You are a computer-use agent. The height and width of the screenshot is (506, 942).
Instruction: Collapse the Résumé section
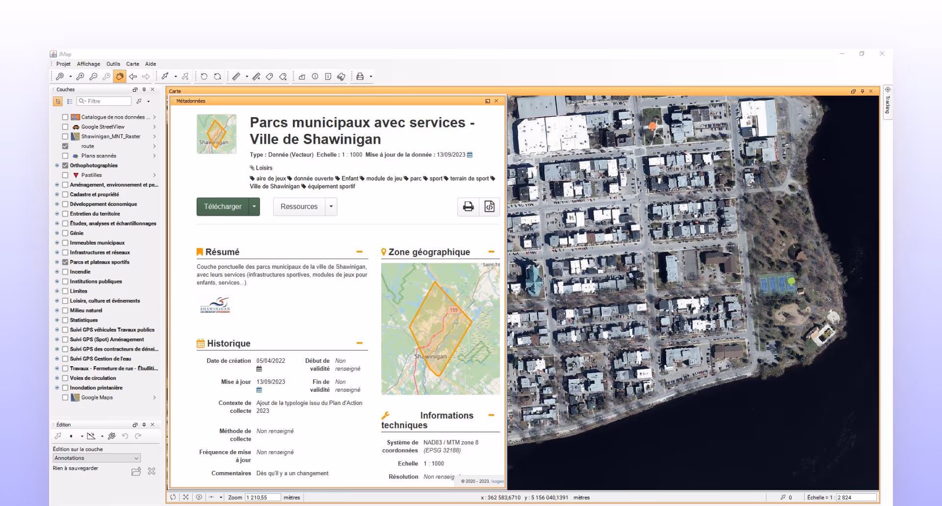pos(360,252)
